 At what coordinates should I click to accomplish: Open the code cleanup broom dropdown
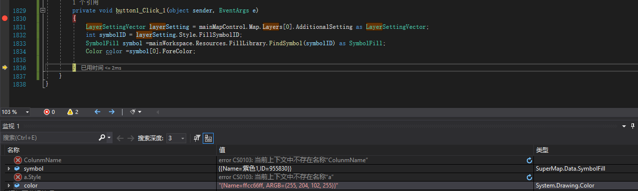(x=135, y=112)
